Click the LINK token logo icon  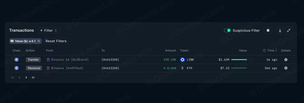click(183, 60)
